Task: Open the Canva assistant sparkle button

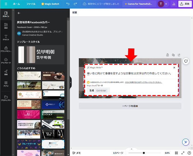Action: [x=186, y=142]
